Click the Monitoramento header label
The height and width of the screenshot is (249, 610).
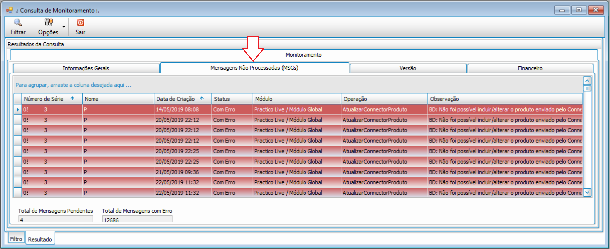pyautogui.click(x=304, y=55)
